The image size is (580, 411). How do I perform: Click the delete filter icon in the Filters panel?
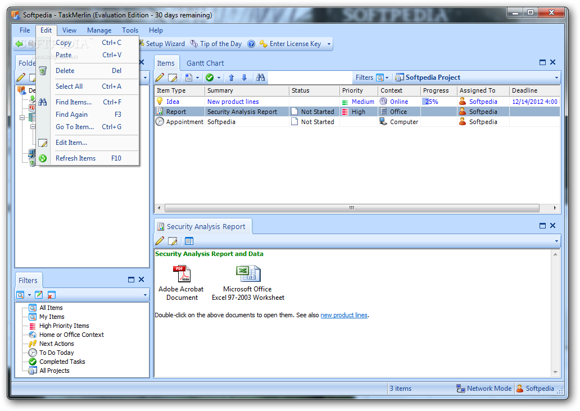tap(51, 295)
